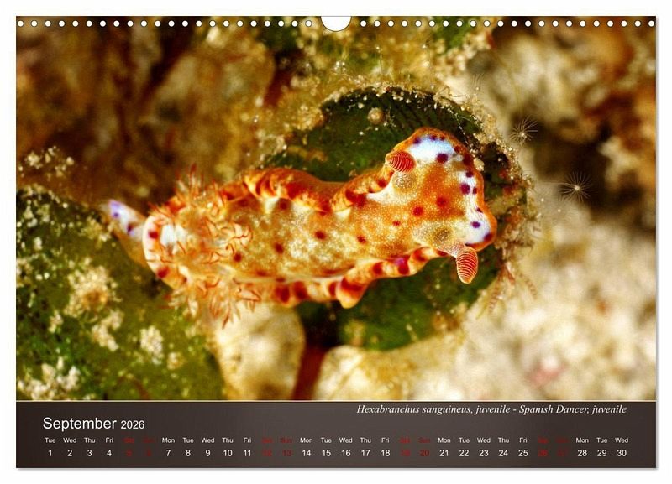Screen dimensions: 672x484
Task: Select date 1 in the calendar strip
Action: (50, 453)
